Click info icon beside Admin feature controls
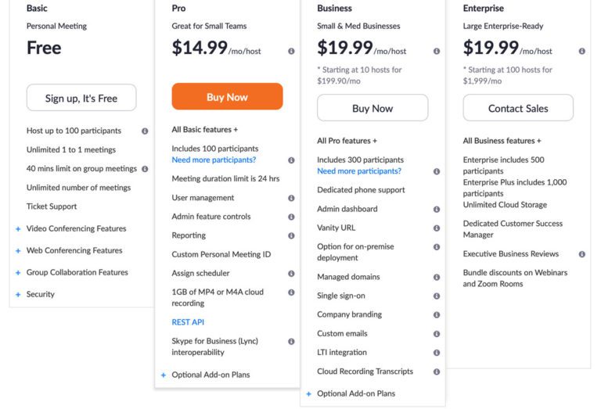 pyautogui.click(x=291, y=217)
